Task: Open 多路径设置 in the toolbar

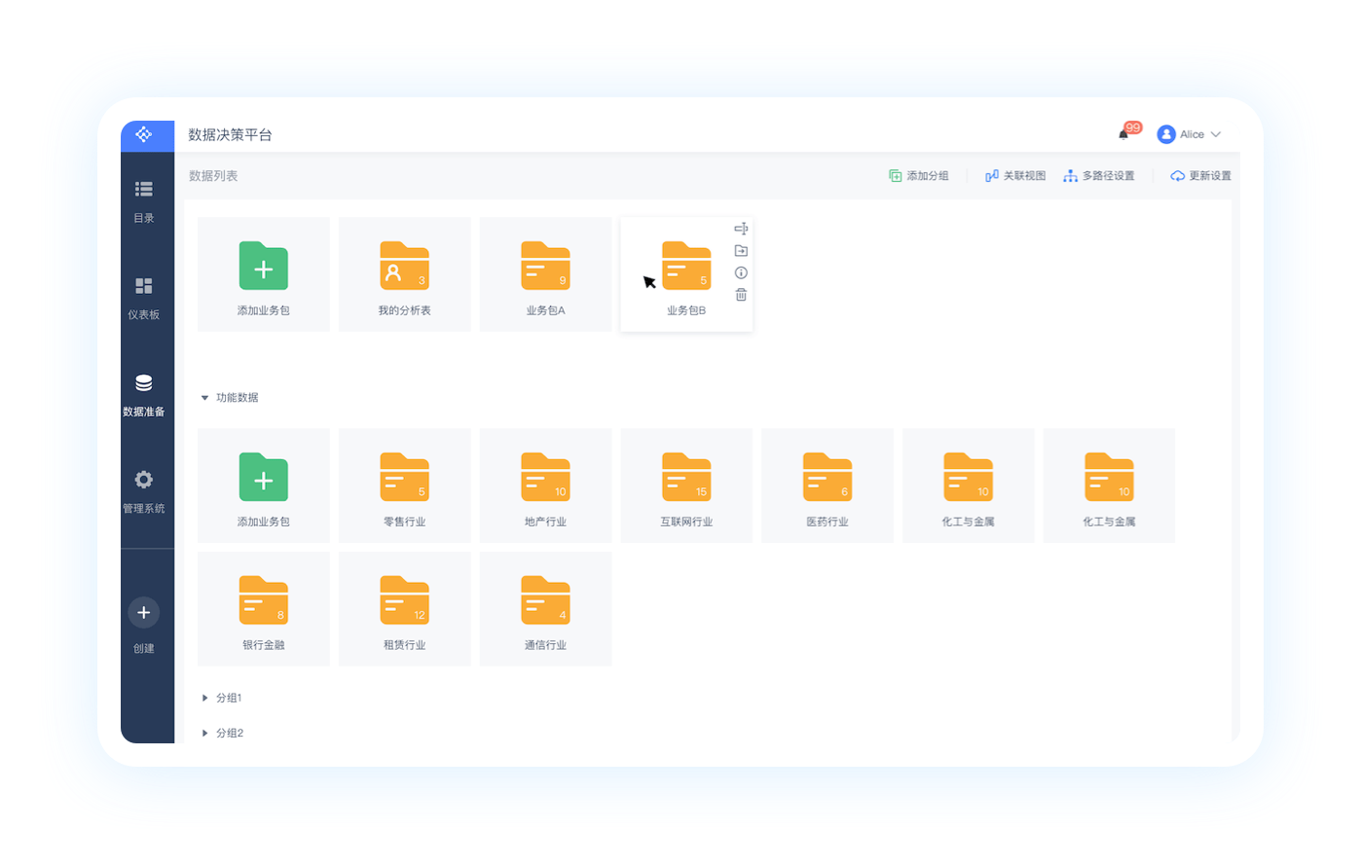Action: click(x=1099, y=176)
